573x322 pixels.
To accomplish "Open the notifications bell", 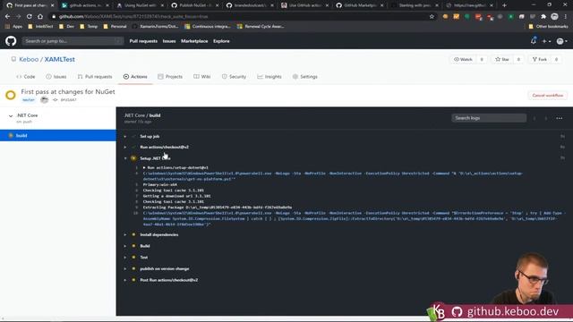I will [x=534, y=41].
